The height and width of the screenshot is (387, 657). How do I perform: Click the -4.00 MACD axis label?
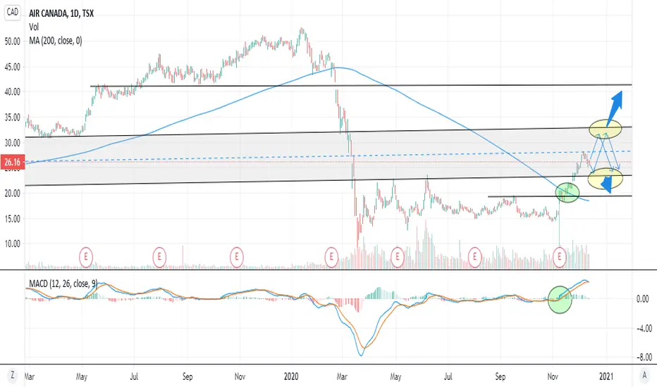click(x=644, y=329)
